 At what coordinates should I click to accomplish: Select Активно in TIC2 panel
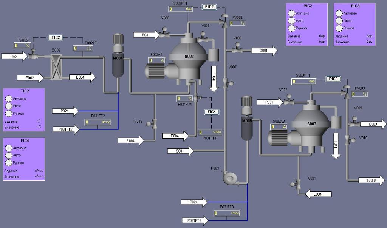click(x=9, y=99)
